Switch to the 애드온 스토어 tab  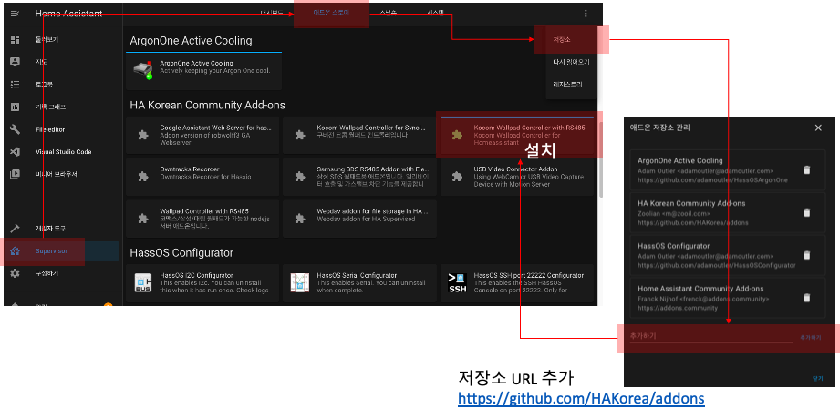click(x=331, y=13)
